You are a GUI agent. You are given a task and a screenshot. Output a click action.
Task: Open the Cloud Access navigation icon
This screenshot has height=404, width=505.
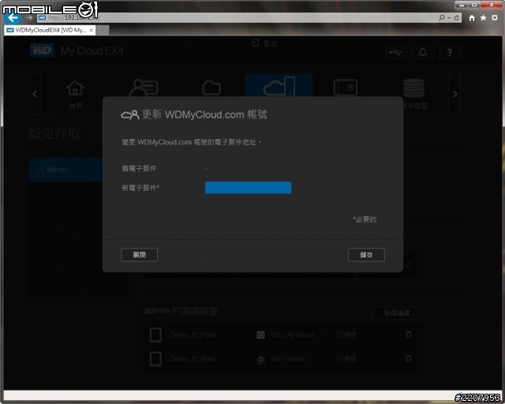point(279,86)
